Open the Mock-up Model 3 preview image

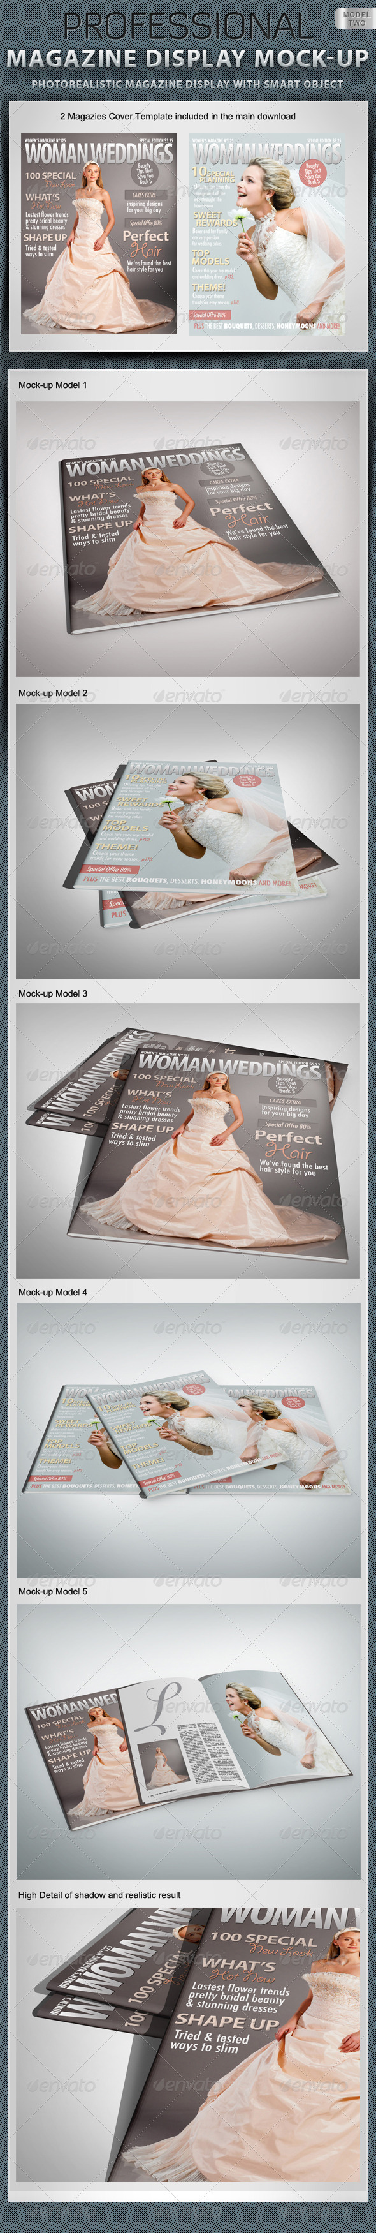pos(188,1141)
